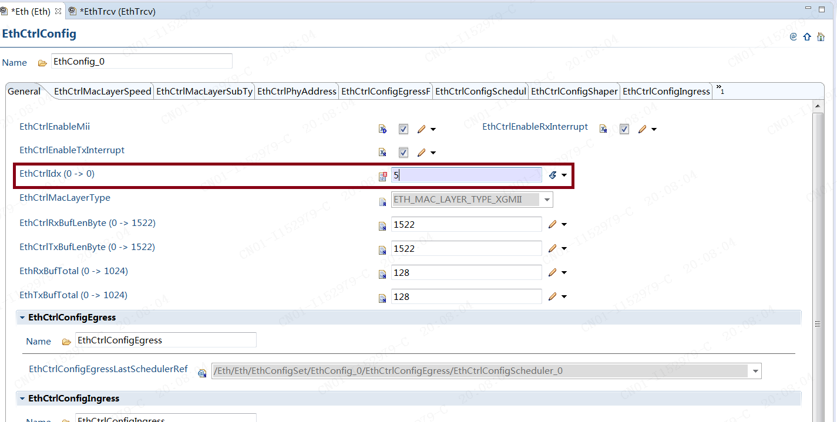Image resolution: width=837 pixels, height=422 pixels.
Task: Click the pencil icon for EthTxBufTotal
Action: (552, 296)
